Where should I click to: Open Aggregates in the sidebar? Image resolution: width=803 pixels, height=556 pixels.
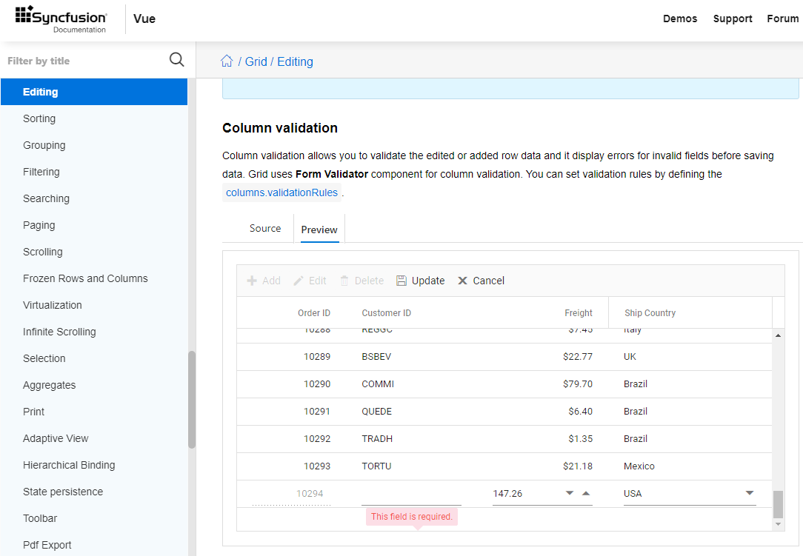[x=49, y=384]
